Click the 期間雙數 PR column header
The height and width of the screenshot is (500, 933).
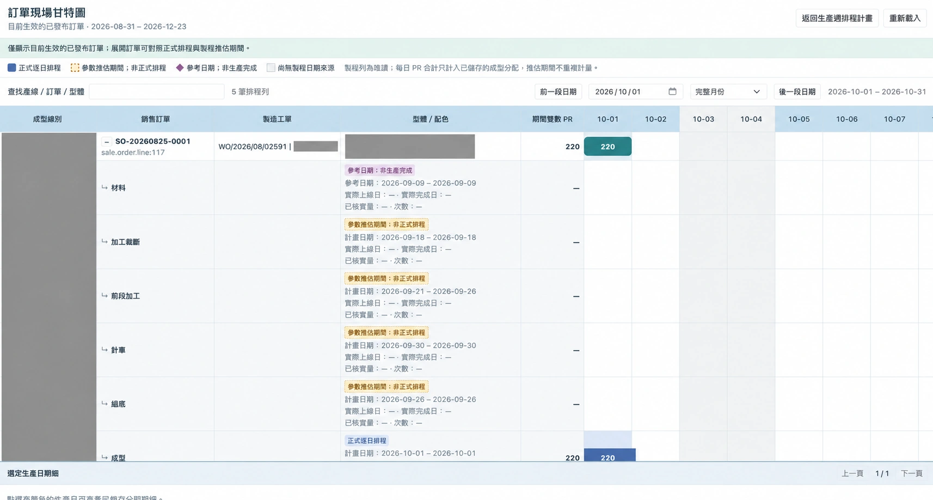point(552,119)
